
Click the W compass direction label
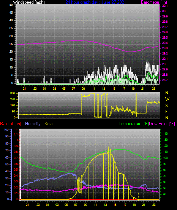167,99
